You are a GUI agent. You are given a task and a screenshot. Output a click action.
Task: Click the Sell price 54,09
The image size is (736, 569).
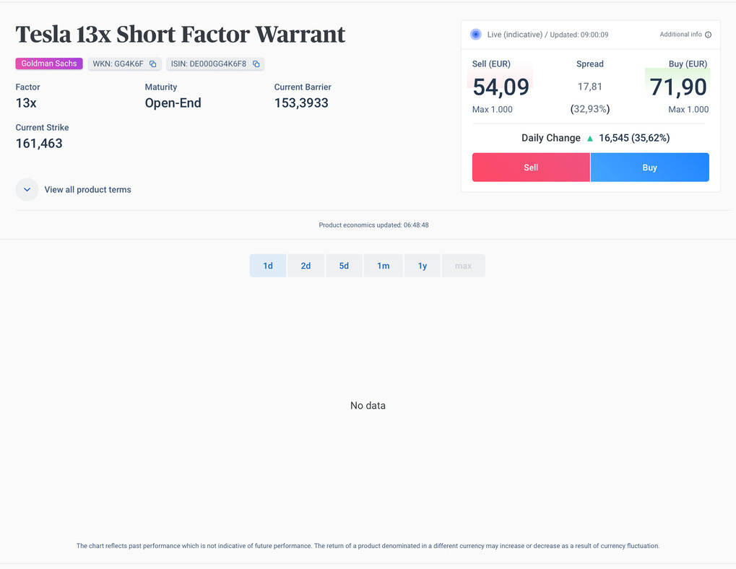501,87
